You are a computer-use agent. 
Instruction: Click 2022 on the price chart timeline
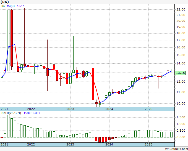click(31, 109)
